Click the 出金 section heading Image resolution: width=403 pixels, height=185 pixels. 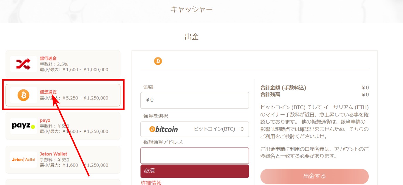(x=192, y=37)
